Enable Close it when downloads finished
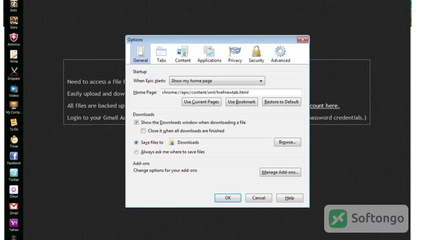 coord(143,131)
